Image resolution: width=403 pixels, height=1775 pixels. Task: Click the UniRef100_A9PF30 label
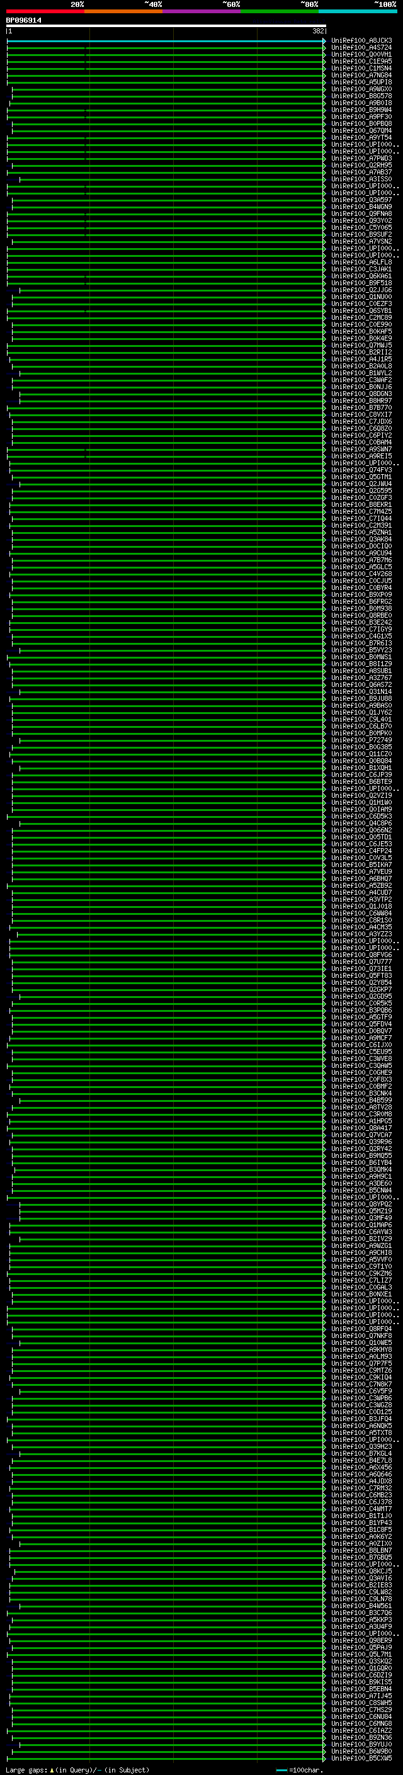pyautogui.click(x=361, y=117)
